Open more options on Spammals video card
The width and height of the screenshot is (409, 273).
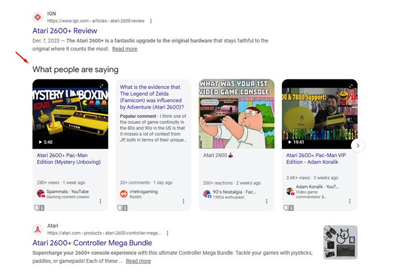tap(101, 201)
